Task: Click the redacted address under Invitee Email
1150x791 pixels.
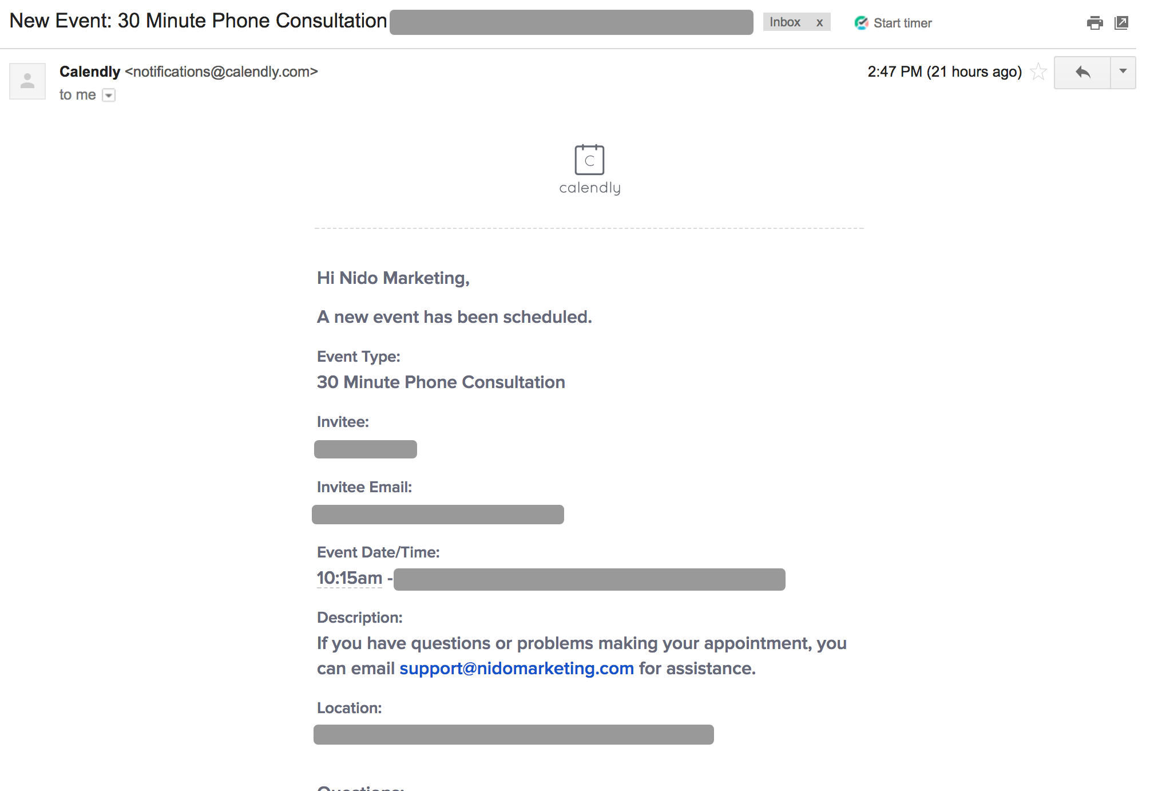Action: (x=438, y=515)
